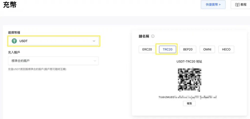Screen dimensions: 250x119
Task: Click the USDT-TRC20 地址 label
Action: point(189,61)
